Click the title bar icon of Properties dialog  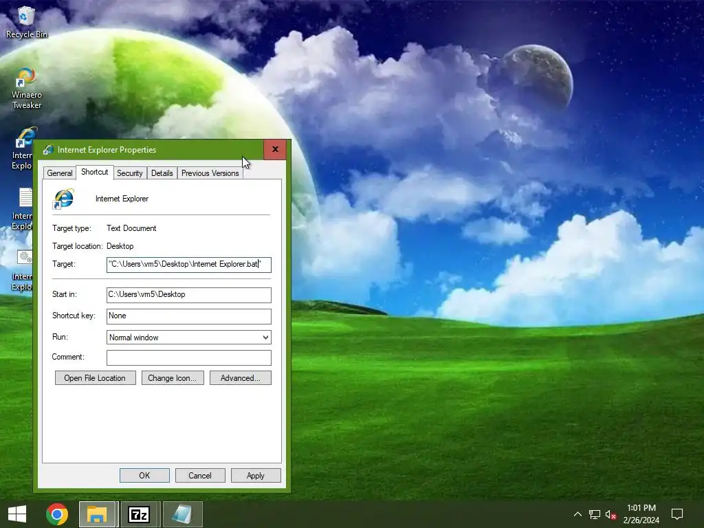pos(48,149)
